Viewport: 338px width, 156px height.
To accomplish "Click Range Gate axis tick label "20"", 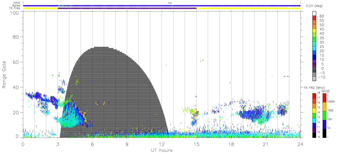I will [16, 113].
